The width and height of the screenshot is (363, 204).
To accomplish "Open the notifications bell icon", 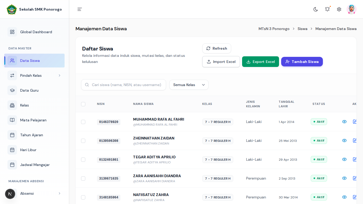I will (327, 9).
